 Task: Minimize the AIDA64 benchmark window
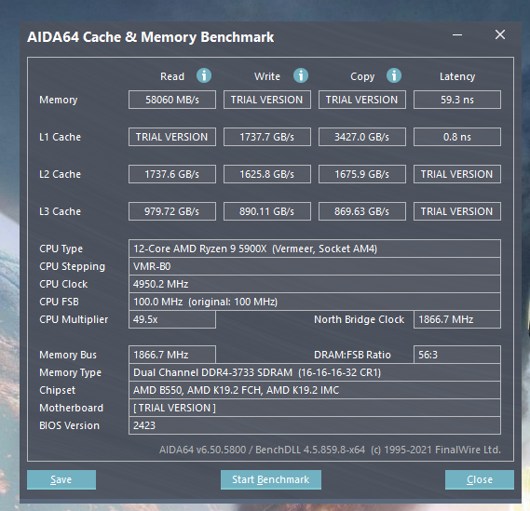[457, 34]
